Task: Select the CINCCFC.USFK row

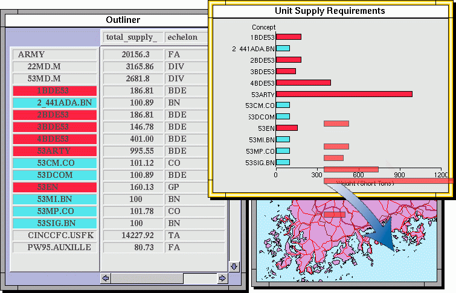Action: pyautogui.click(x=54, y=236)
